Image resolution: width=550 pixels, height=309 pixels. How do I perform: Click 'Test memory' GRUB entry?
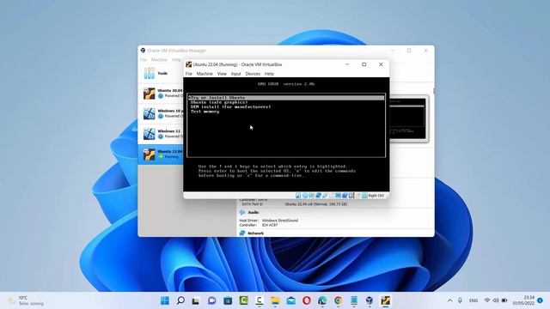point(205,112)
